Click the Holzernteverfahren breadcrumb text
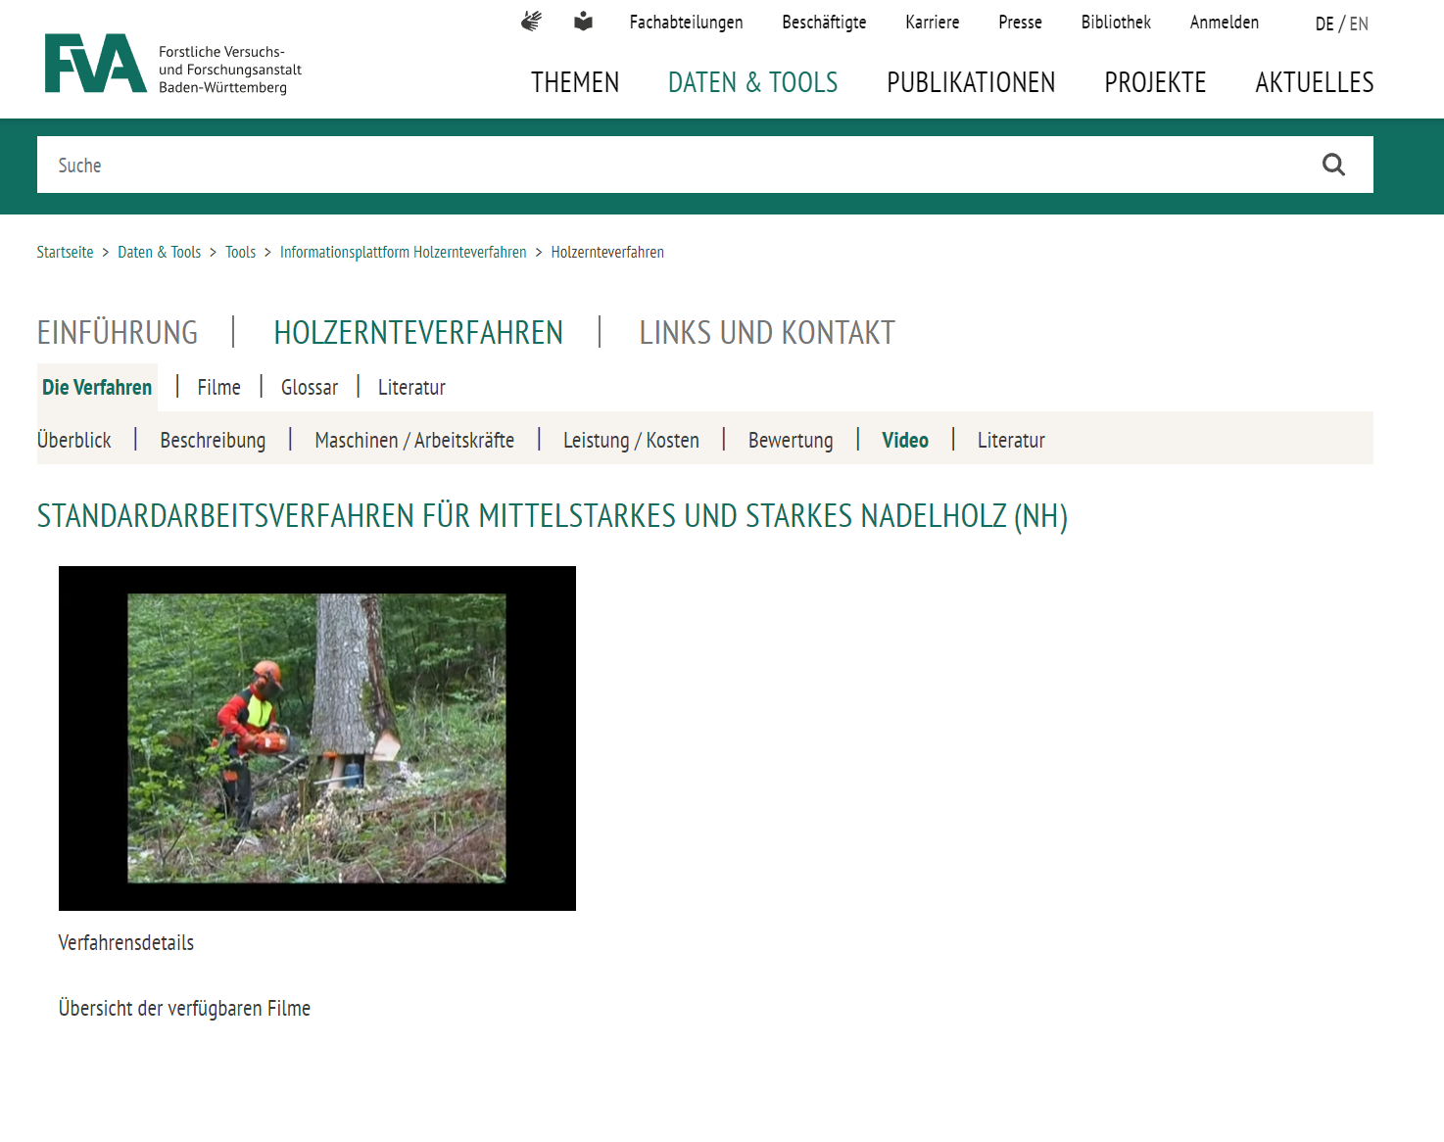The height and width of the screenshot is (1142, 1444). pyautogui.click(x=607, y=253)
